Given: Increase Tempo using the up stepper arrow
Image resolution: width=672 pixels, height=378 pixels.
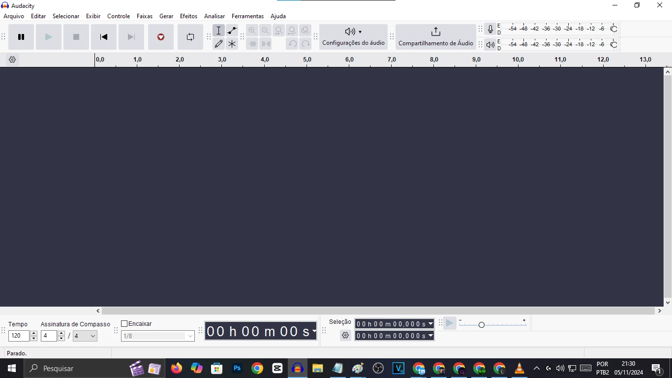Looking at the screenshot, I should (x=33, y=333).
